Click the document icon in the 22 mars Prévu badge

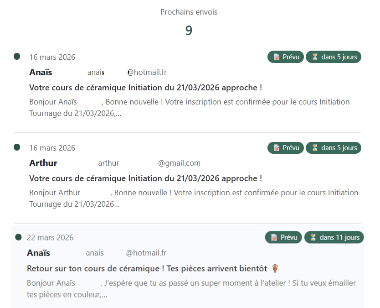point(274,237)
